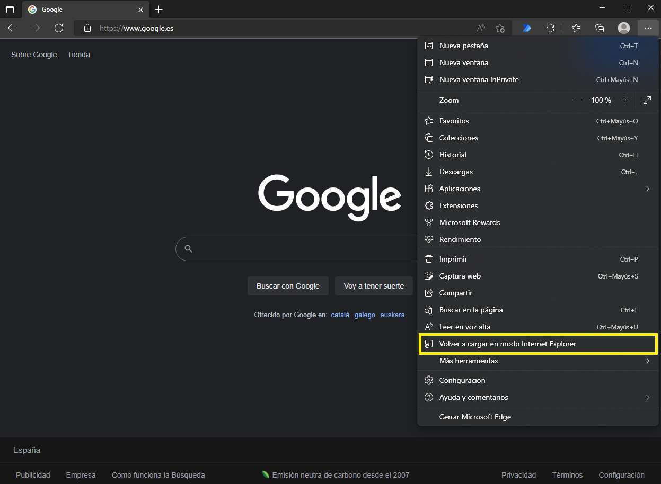Select Nueva pestaña menu item
This screenshot has width=661, height=484.
click(538, 46)
